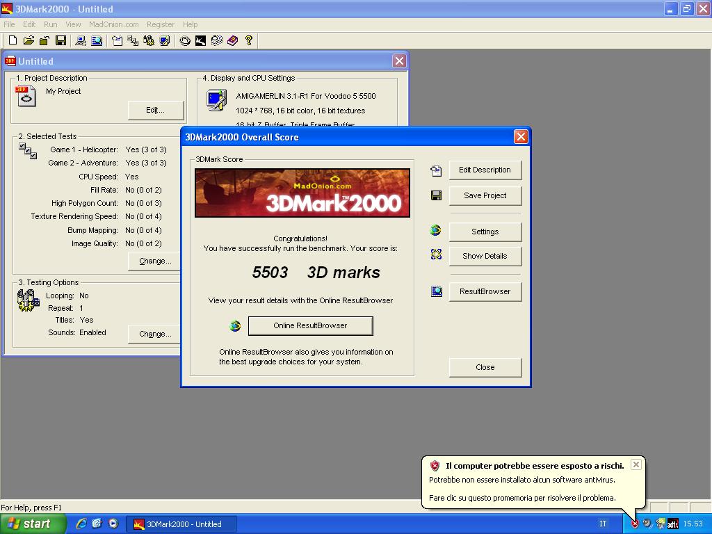Click the magnifier-on-screen toolbar icon
This screenshot has width=712, height=534.
tap(97, 41)
